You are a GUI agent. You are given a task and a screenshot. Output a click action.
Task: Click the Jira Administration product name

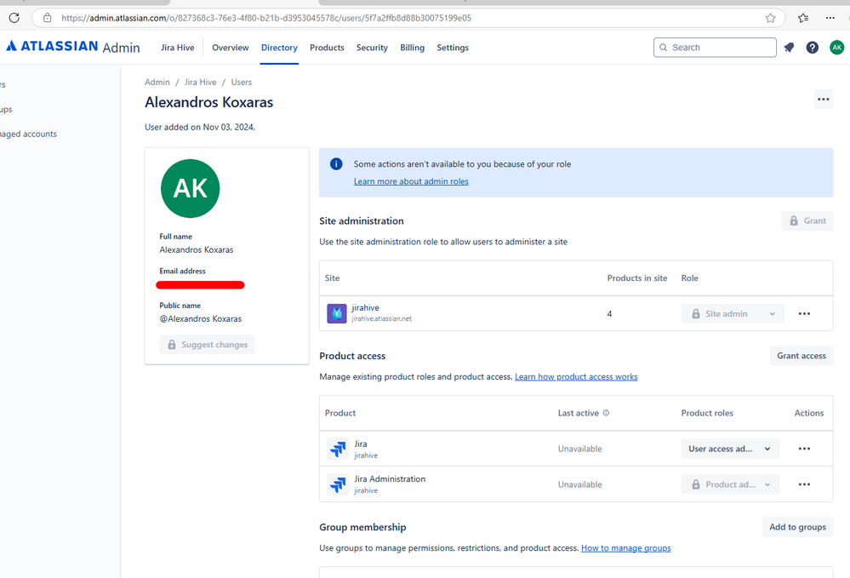[x=390, y=478]
